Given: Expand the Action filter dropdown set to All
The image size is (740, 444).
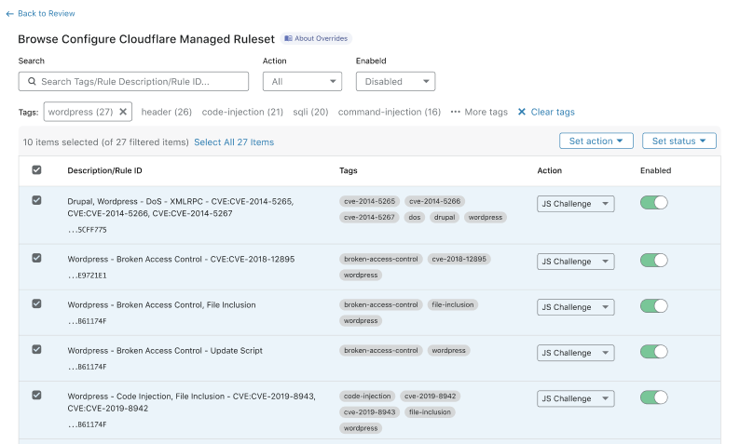Looking at the screenshot, I should [x=302, y=82].
